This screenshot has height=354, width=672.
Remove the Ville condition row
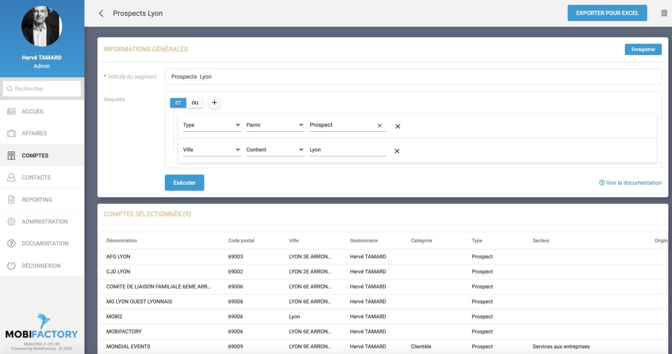[397, 151]
